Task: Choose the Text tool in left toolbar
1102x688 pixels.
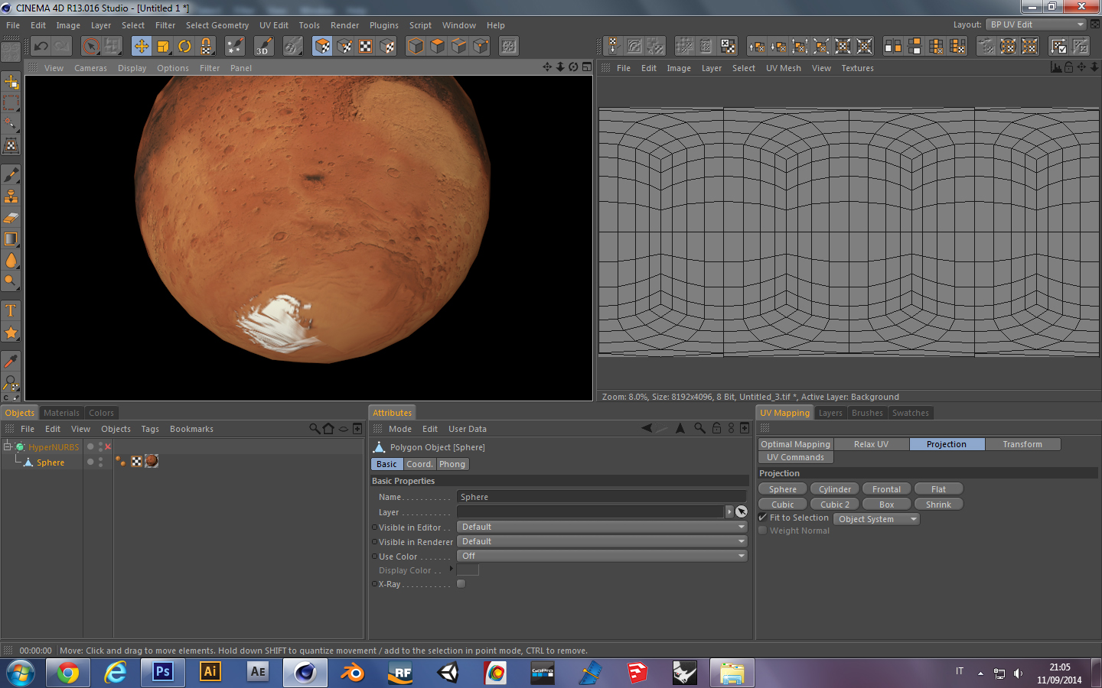Action: tap(11, 310)
